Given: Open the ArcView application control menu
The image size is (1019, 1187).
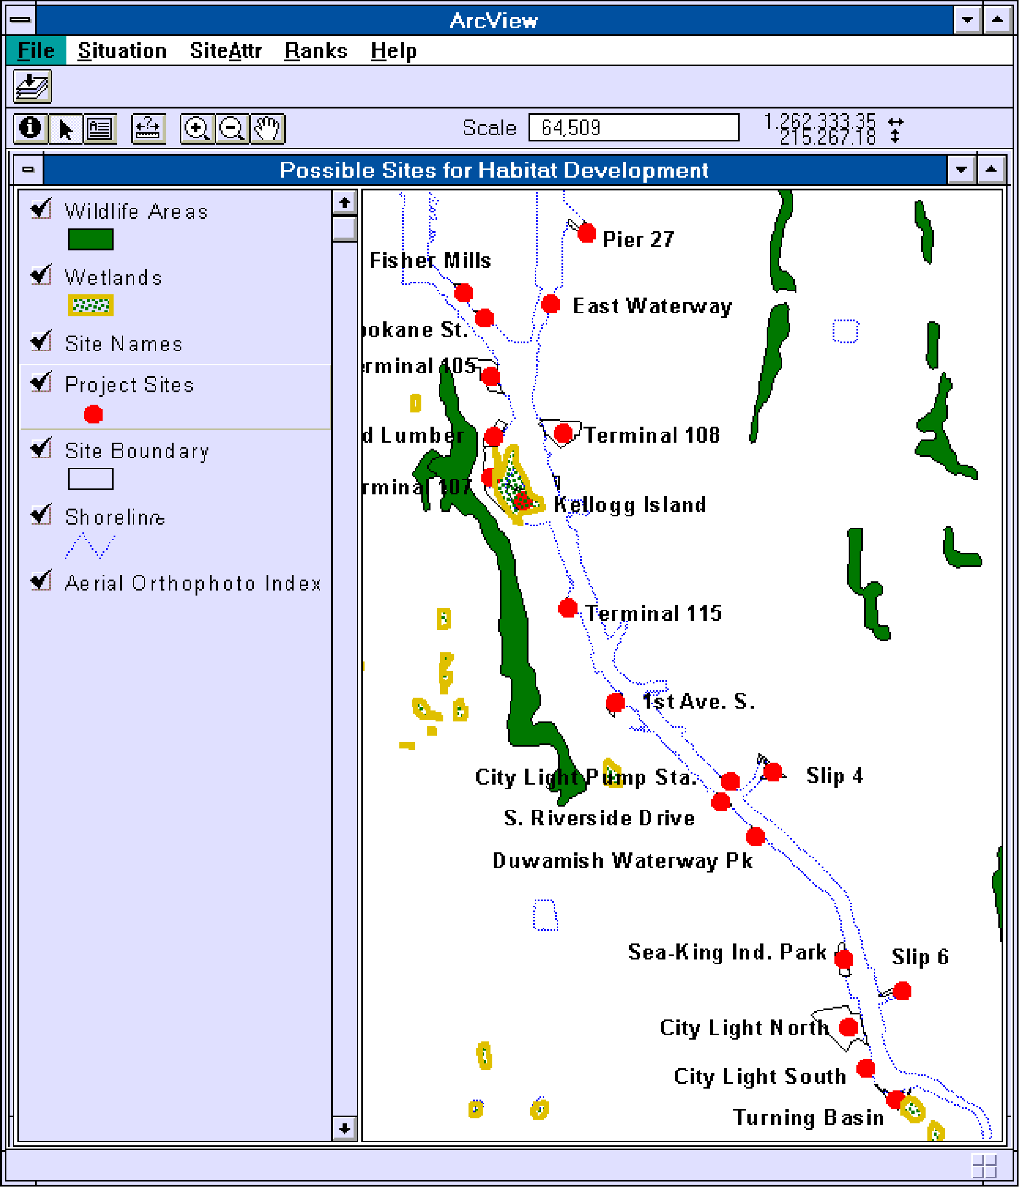Looking at the screenshot, I should (x=21, y=20).
